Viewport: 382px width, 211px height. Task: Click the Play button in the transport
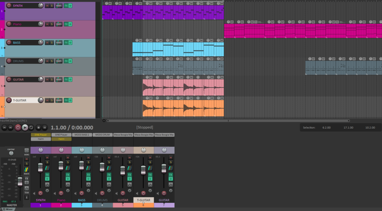(25, 127)
